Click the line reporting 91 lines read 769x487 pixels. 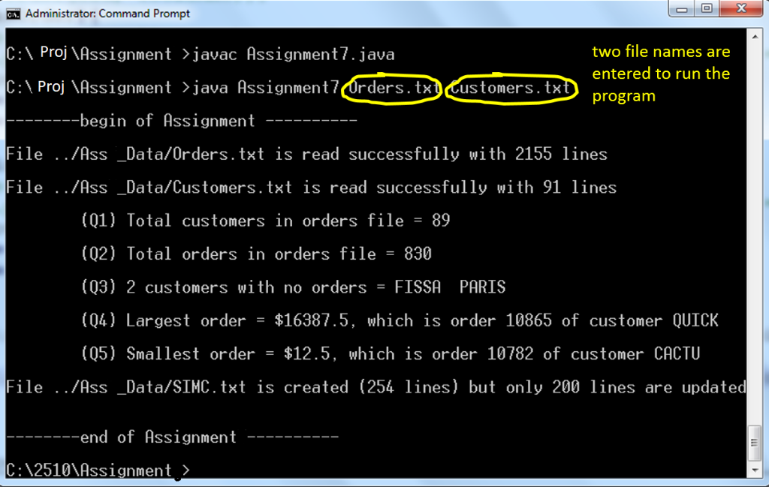312,188
